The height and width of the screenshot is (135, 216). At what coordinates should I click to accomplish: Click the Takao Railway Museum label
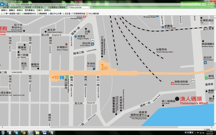(x=104, y=47)
